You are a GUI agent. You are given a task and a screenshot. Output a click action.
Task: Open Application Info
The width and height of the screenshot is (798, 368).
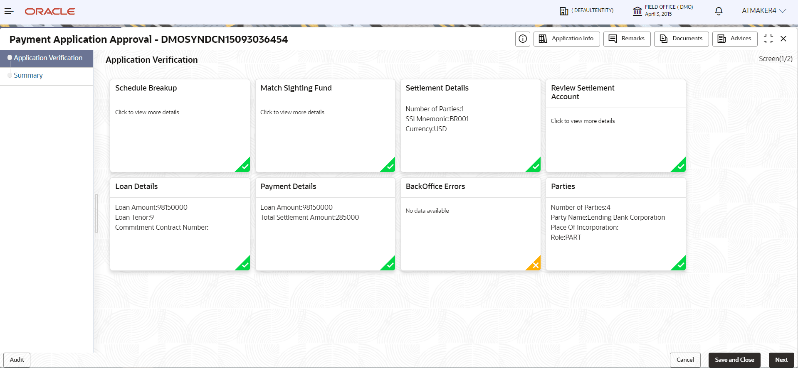click(566, 39)
